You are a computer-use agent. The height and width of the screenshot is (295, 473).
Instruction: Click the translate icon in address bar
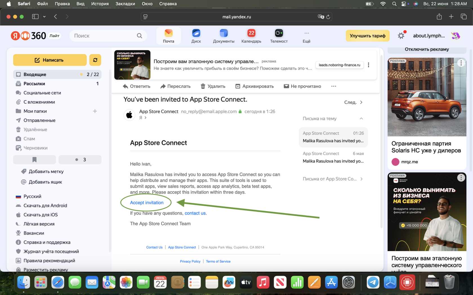[321, 17]
